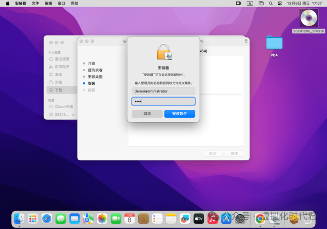Open Finder from the Dock
The width and height of the screenshot is (327, 229).
pos(19,218)
